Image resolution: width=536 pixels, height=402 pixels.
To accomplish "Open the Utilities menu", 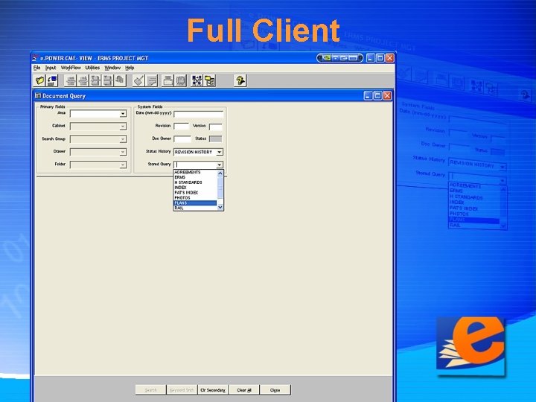I will tap(92, 68).
